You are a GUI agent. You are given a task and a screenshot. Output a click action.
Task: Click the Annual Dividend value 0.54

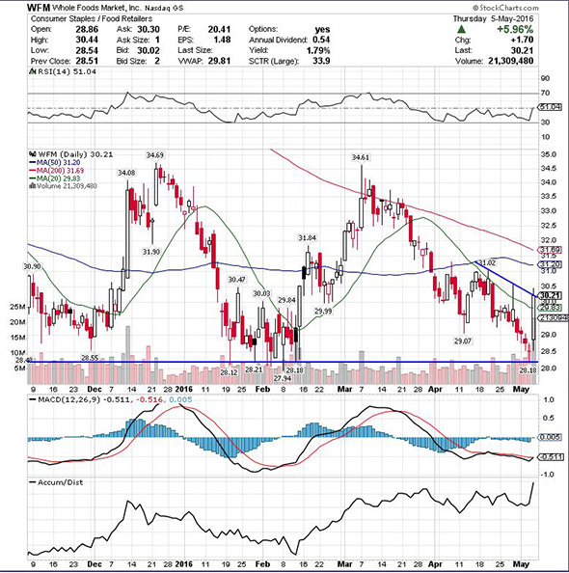click(321, 40)
